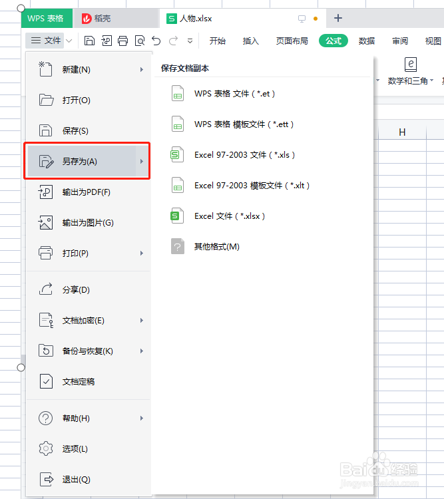Expand the 数学和三角 dropdown arrow
444x499 pixels.
pyautogui.click(x=432, y=81)
